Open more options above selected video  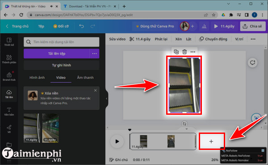(193, 52)
